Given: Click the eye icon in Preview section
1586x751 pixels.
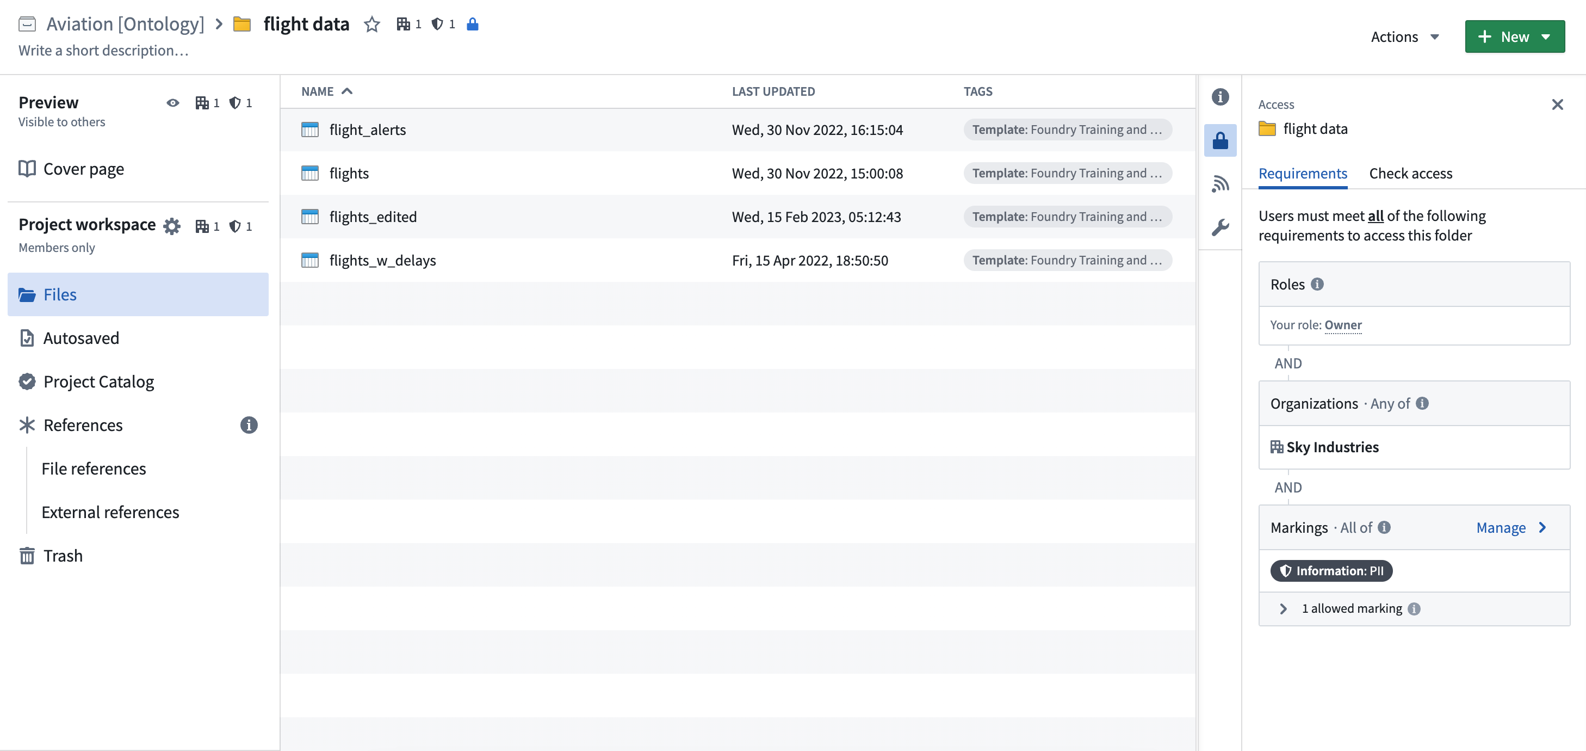Looking at the screenshot, I should pyautogui.click(x=173, y=101).
